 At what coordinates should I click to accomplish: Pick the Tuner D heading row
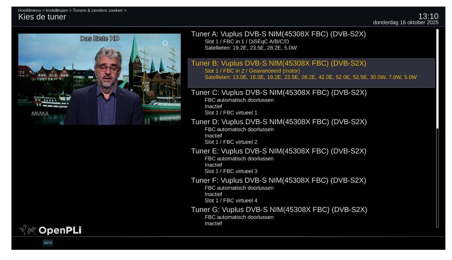(x=279, y=122)
